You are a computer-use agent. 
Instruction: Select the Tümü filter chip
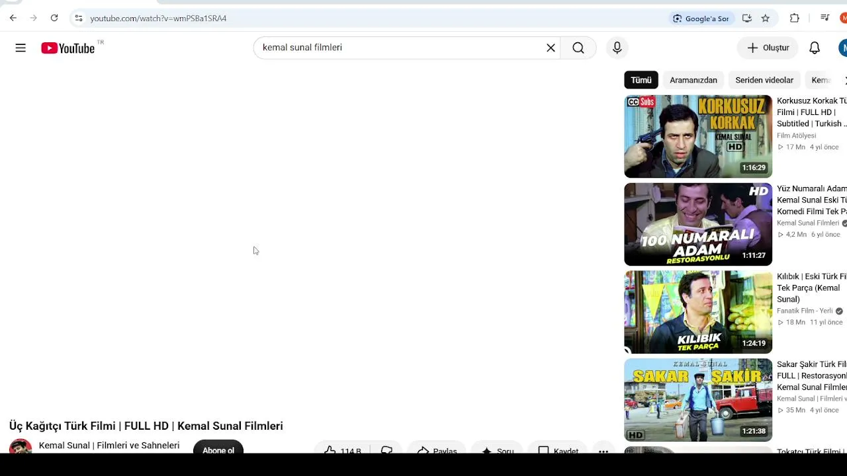click(x=641, y=80)
